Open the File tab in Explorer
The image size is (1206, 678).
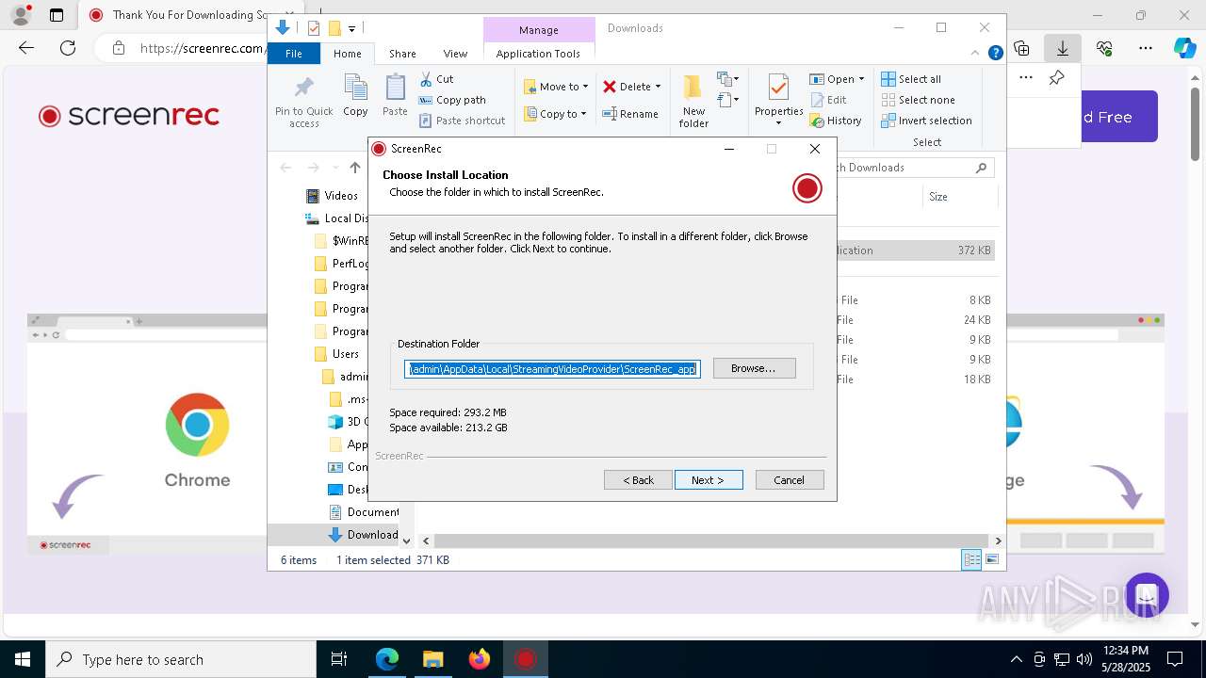coord(294,54)
